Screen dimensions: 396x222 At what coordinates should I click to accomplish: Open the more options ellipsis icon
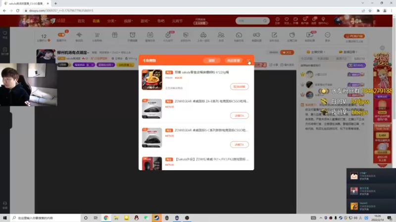pos(328,35)
